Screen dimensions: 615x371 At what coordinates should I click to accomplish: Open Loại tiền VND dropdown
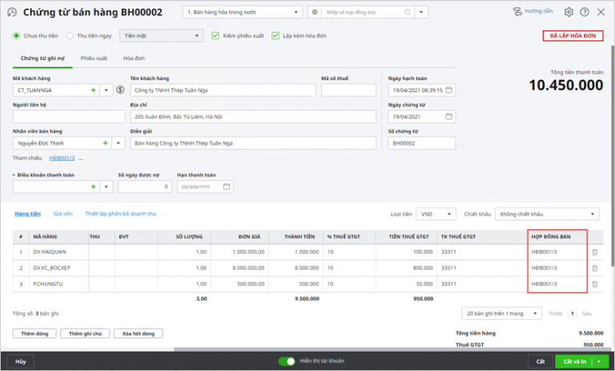tap(436, 214)
